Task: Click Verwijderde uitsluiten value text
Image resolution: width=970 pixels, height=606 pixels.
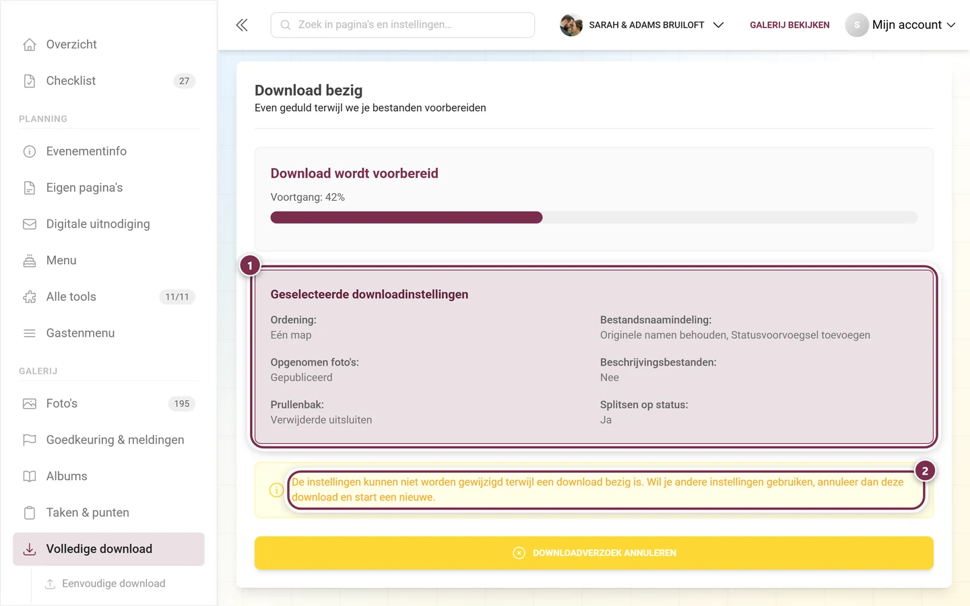Action: [x=321, y=420]
